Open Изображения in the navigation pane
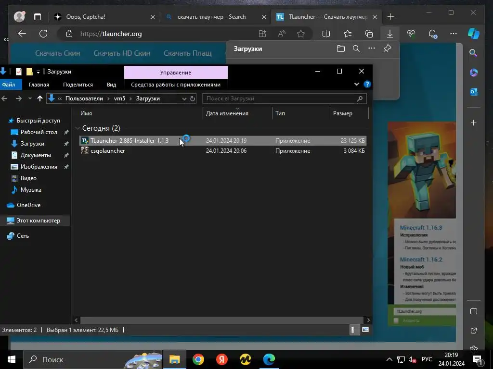Viewport: 493px width, 369px height. pyautogui.click(x=39, y=167)
